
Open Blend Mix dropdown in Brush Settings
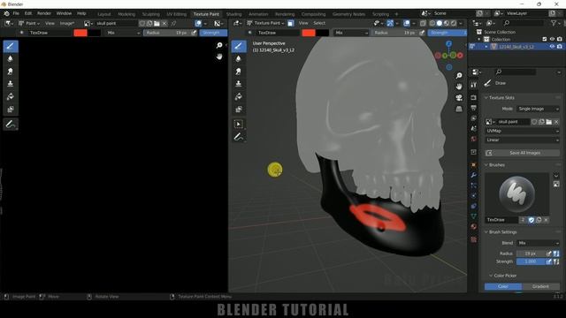click(x=538, y=243)
